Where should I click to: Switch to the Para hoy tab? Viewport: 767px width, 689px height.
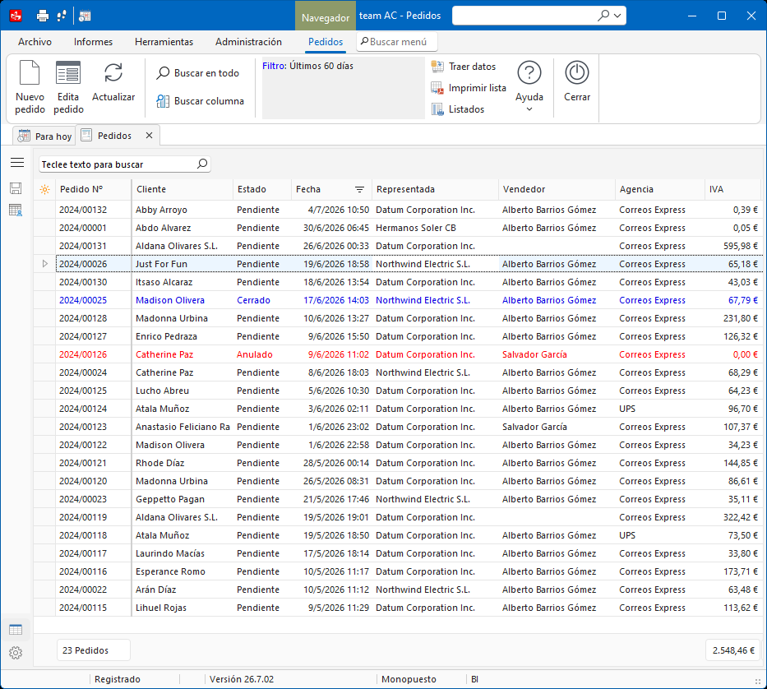click(x=44, y=136)
